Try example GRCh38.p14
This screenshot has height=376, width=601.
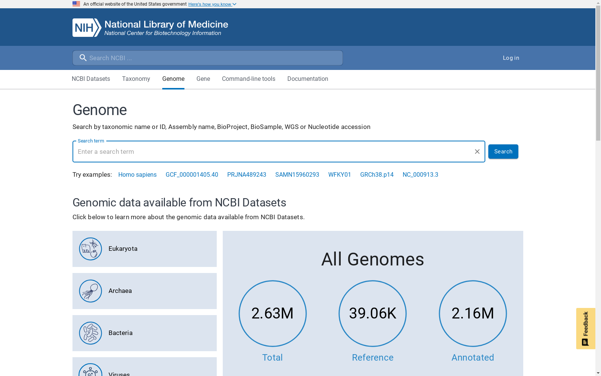point(377,175)
